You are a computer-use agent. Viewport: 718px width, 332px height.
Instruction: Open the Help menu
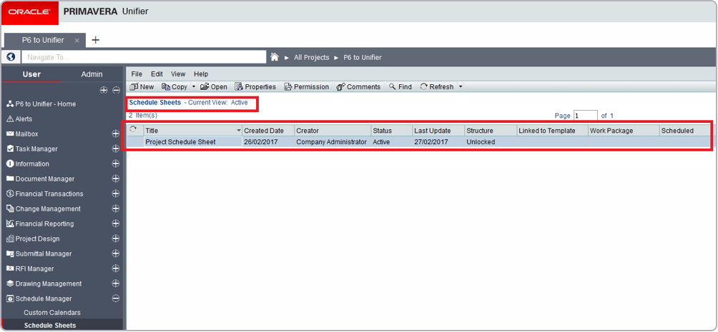pos(201,74)
